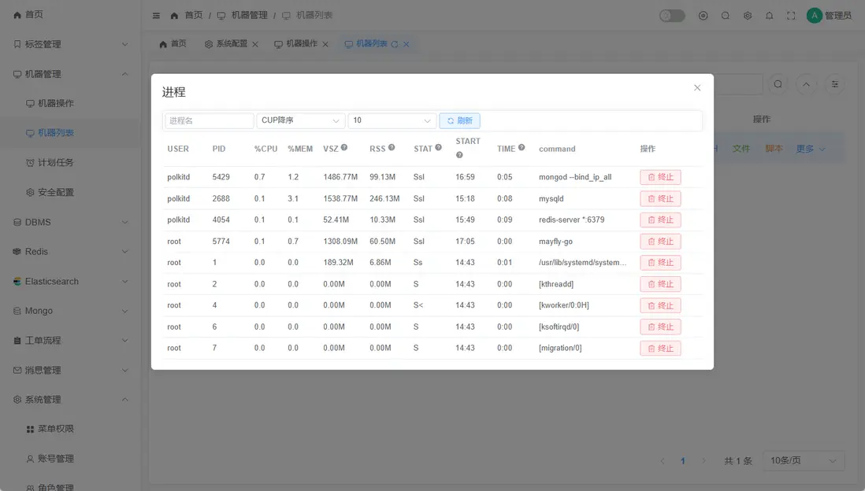865x491 pixels.
Task: Open the CUP降序 sort dropdown
Action: (x=301, y=120)
